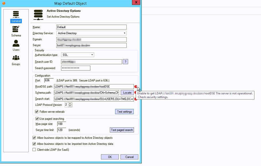The height and width of the screenshot is (166, 261).
Task: Expand the Authentication type dropdown
Action: [x=92, y=55]
